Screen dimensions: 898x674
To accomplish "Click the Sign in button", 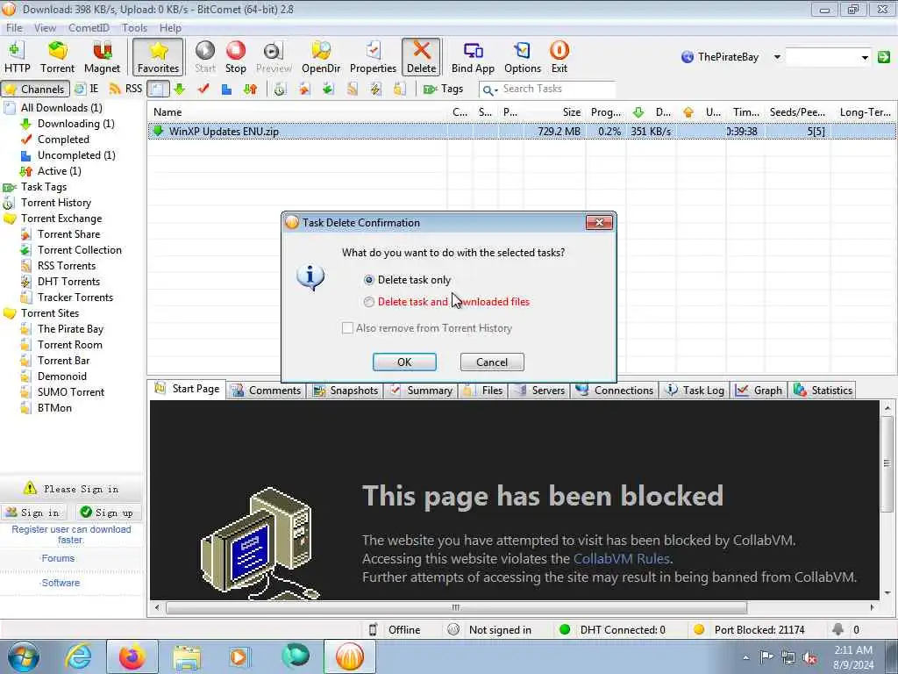I will 33,513.
